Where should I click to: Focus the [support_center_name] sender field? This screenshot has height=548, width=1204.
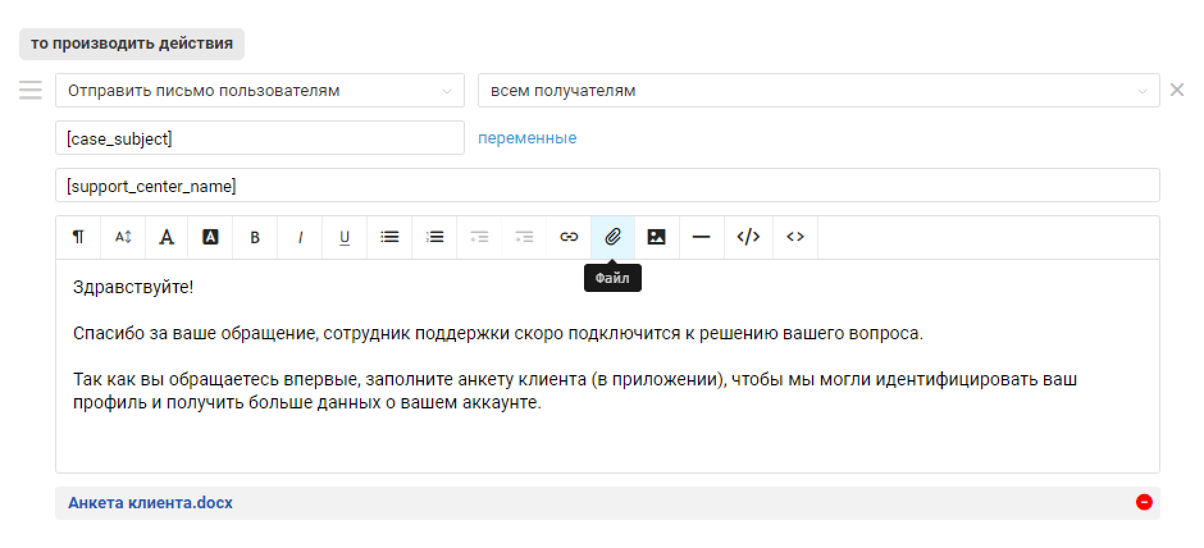coord(607,185)
